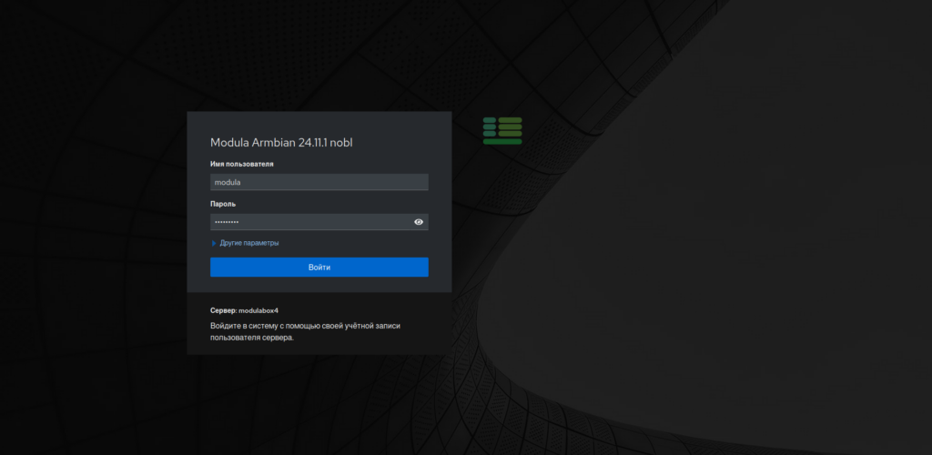Click the Войдите в систему hint text
The width and height of the screenshot is (932, 455).
pos(306,332)
